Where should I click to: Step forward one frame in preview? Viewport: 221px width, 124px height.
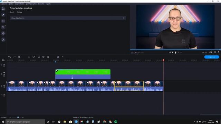click(179, 52)
